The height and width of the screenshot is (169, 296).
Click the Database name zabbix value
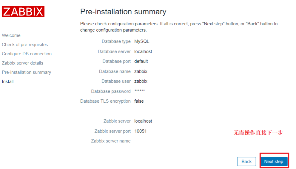point(141,71)
